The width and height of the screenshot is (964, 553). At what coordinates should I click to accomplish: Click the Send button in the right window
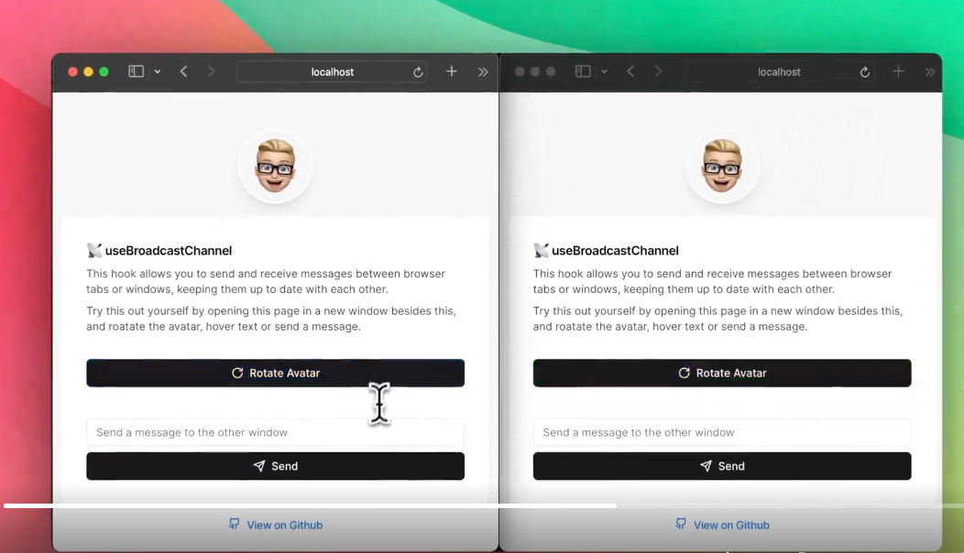pos(722,466)
